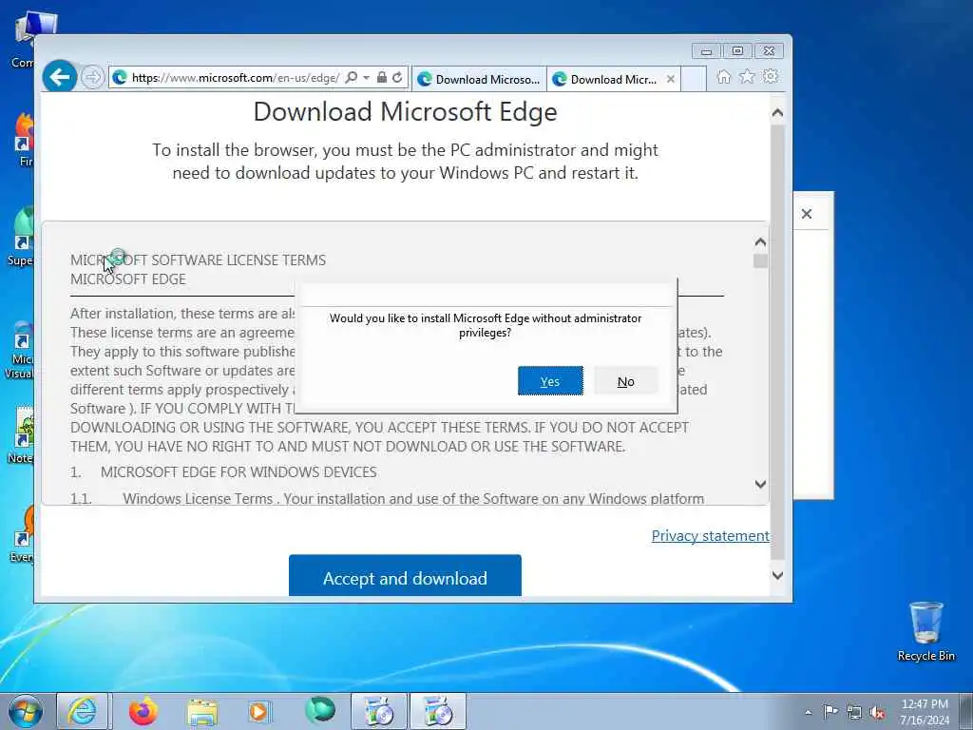Click the Computer desktop icon
The height and width of the screenshot is (730, 973).
[23, 38]
